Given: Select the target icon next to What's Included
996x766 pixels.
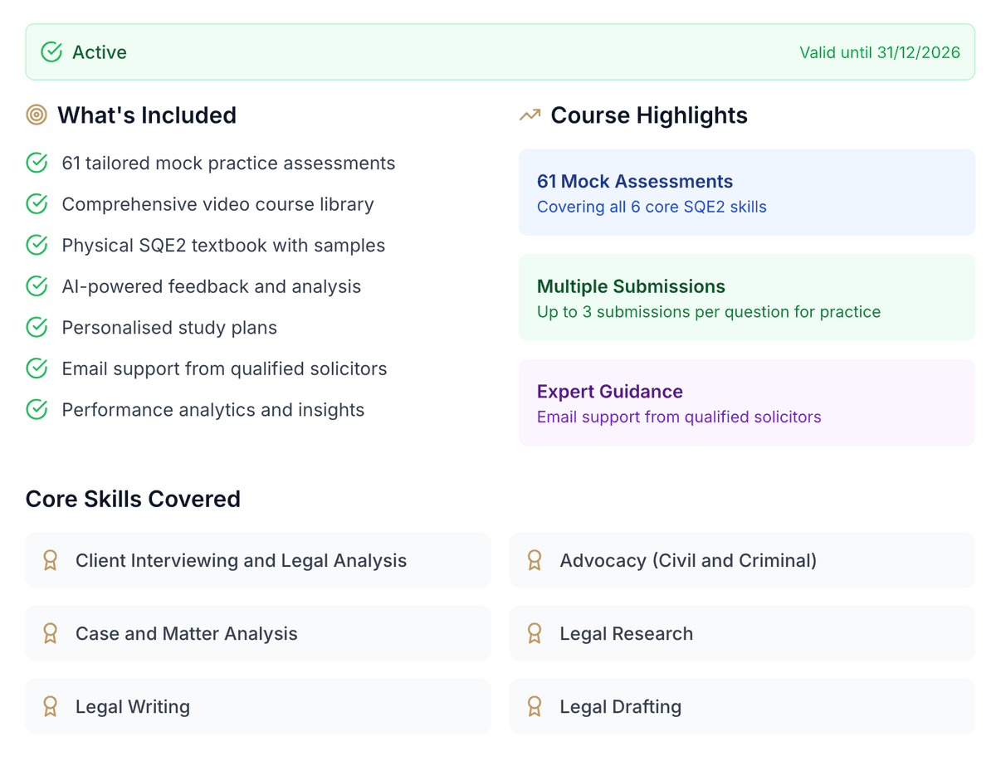Looking at the screenshot, I should 37,115.
